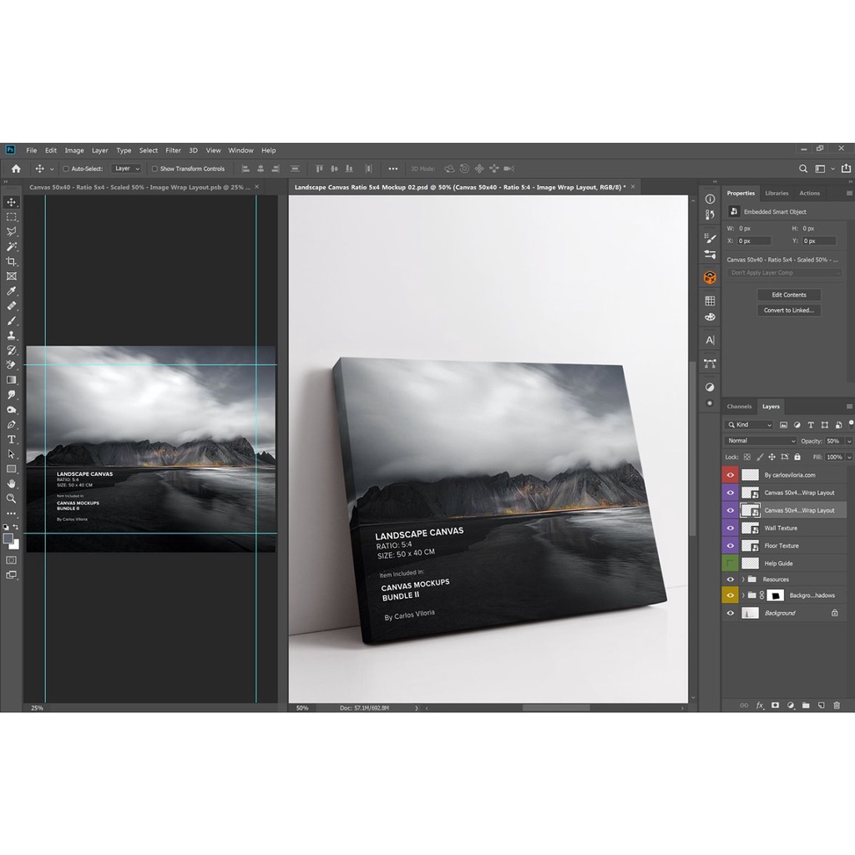Open the Window menu
The image size is (855, 855).
[240, 150]
